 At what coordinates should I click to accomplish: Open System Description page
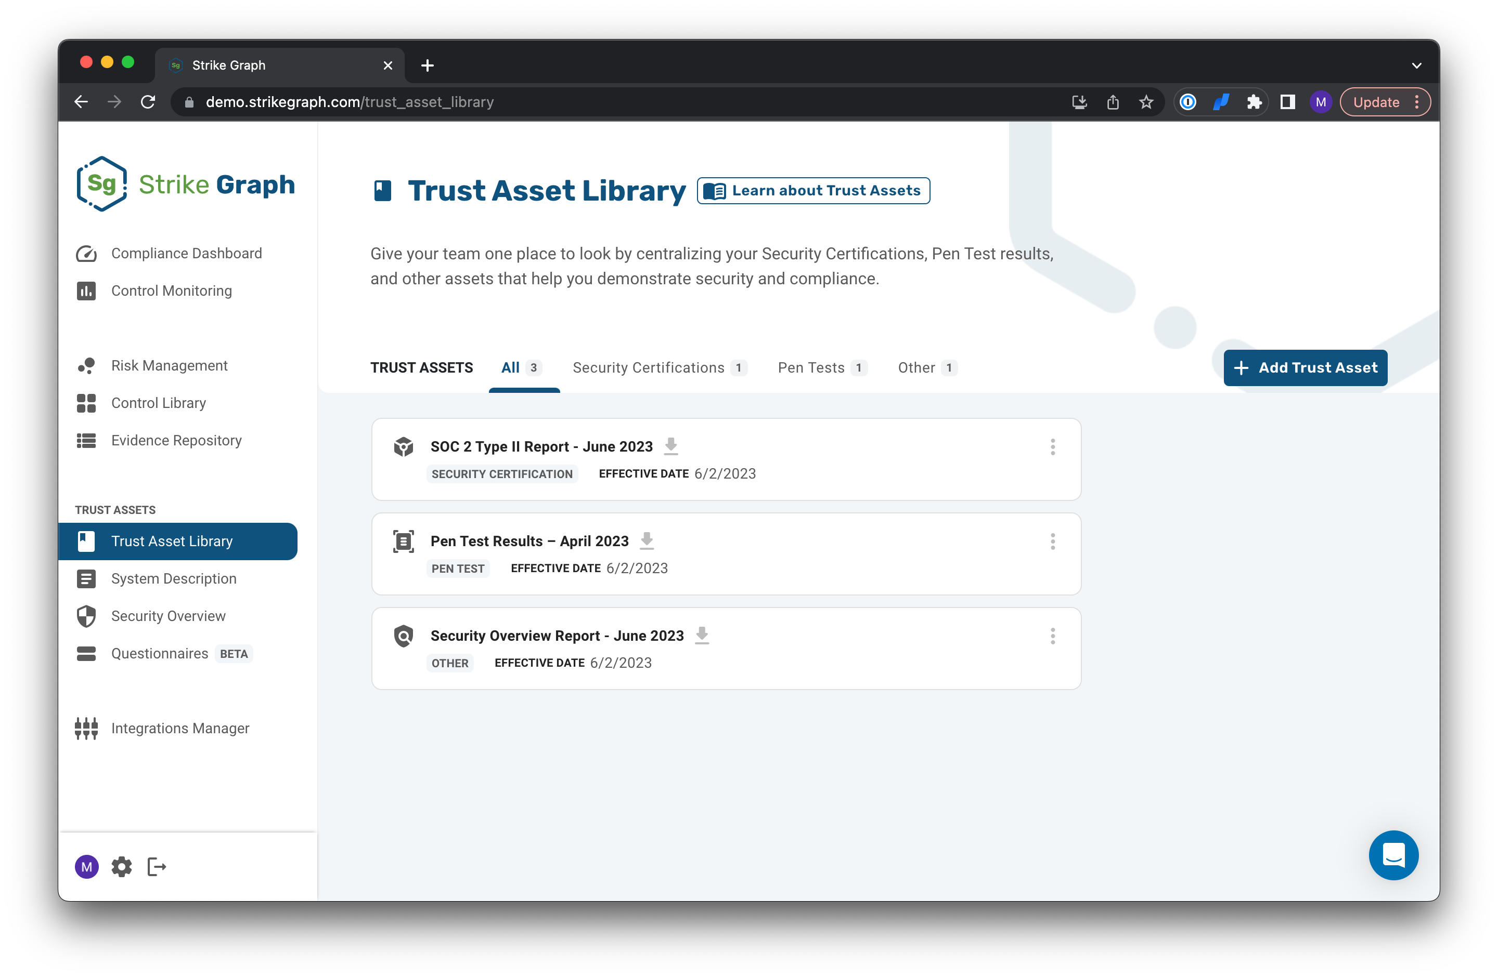click(174, 578)
